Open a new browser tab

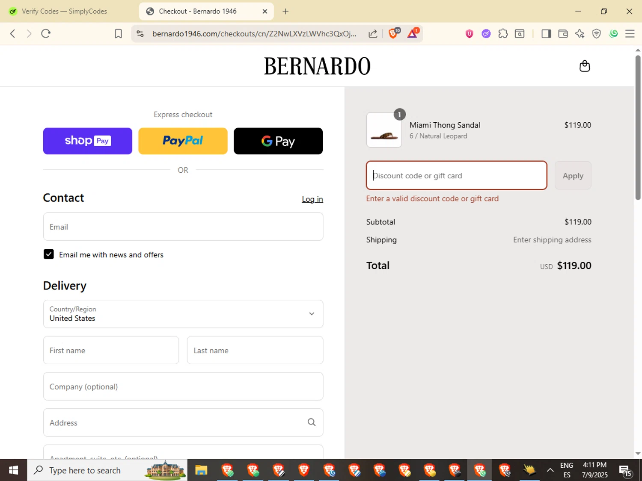pos(285,12)
